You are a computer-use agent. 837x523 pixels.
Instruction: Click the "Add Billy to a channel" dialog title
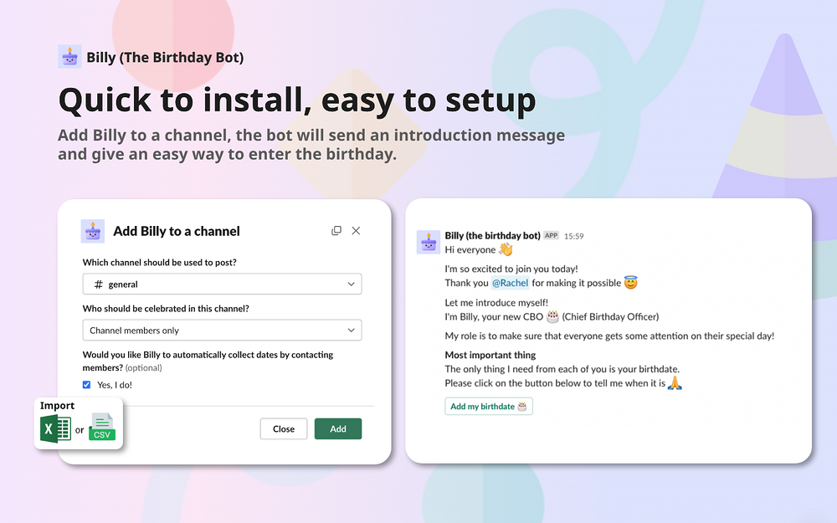click(x=177, y=231)
